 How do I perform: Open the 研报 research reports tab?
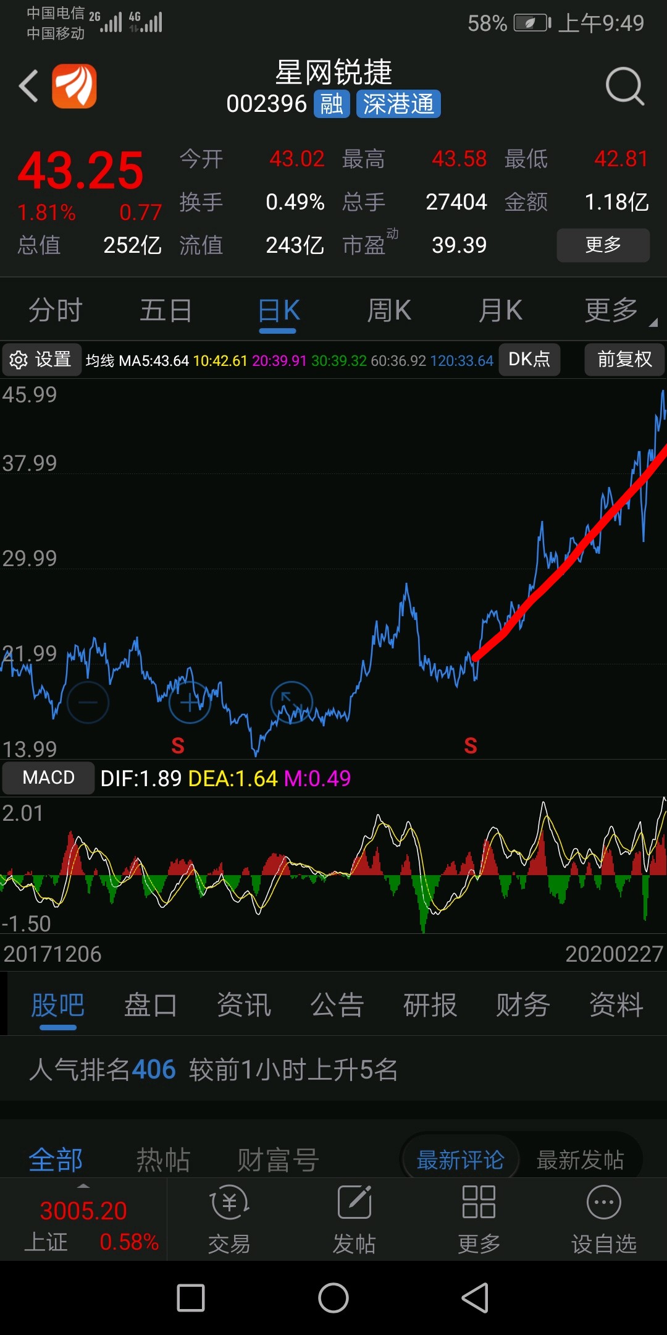pos(430,1005)
